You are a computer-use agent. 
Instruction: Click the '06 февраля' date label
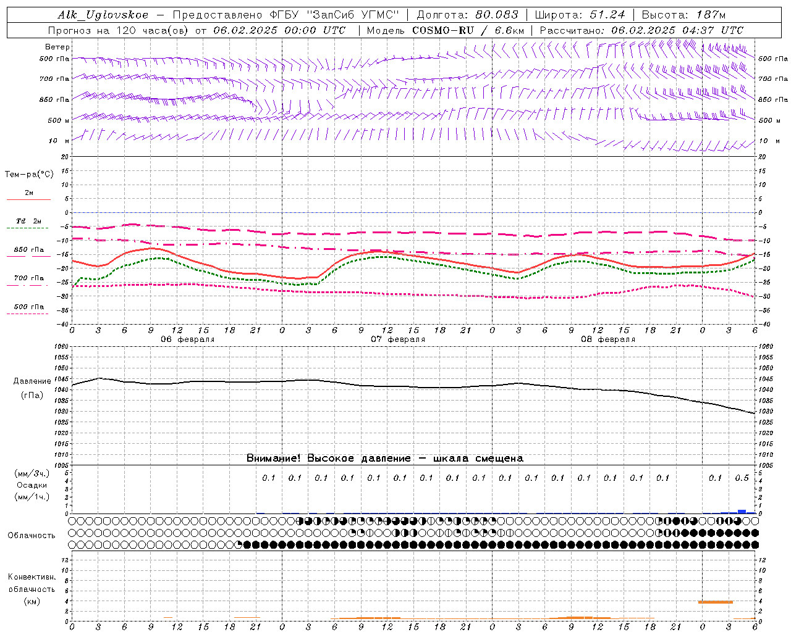[x=188, y=339]
